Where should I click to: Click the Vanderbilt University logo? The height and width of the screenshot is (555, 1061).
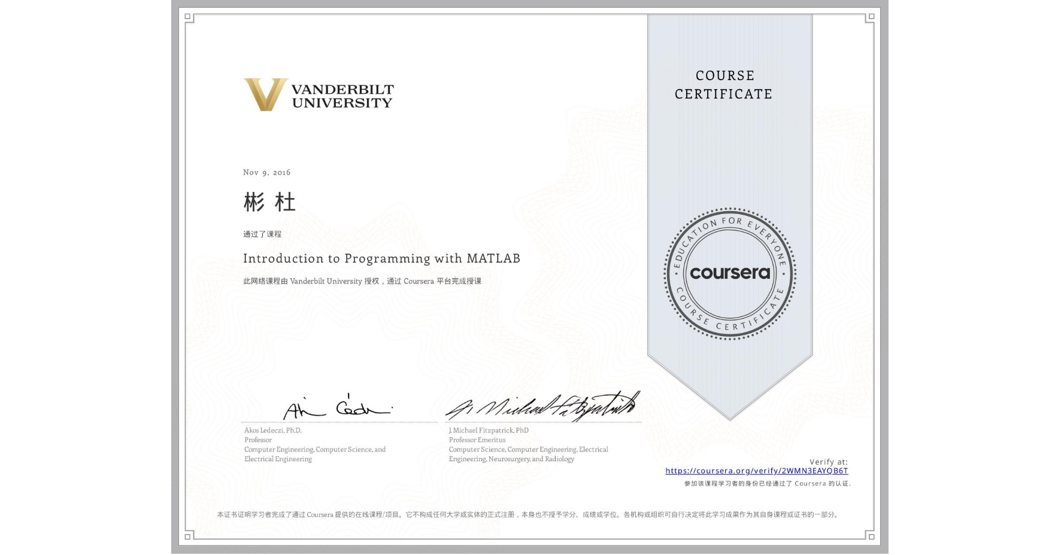319,95
